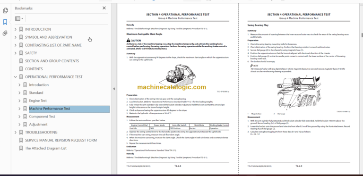Expand the Engine Test sub-bookmark
The width and height of the screenshot is (363, 176).
point(19,101)
